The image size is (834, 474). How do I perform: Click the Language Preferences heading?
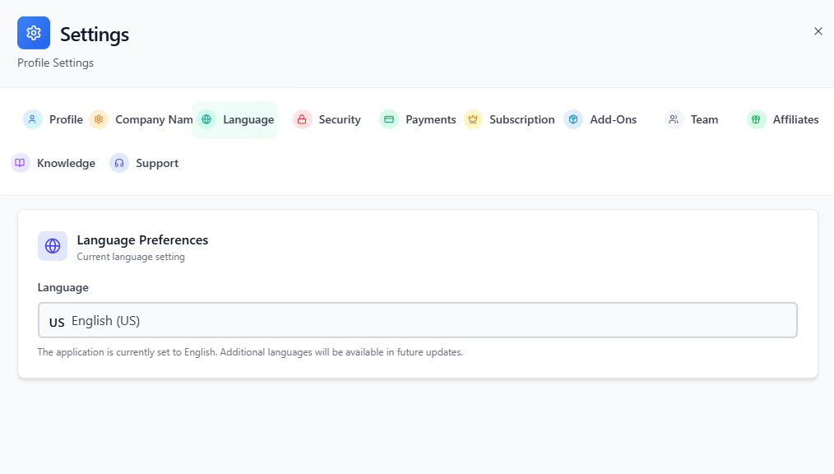[x=142, y=240]
